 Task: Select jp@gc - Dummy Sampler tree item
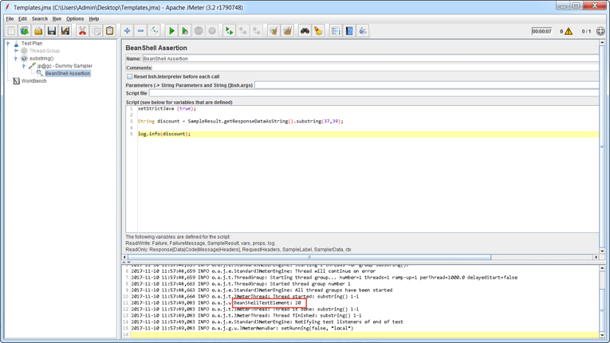coord(65,66)
